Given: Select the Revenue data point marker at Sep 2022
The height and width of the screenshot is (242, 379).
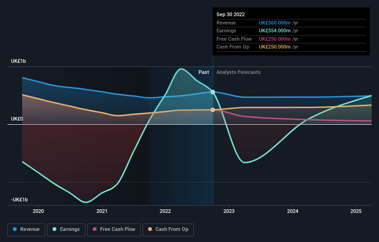Looking at the screenshot, I should click(x=213, y=92).
